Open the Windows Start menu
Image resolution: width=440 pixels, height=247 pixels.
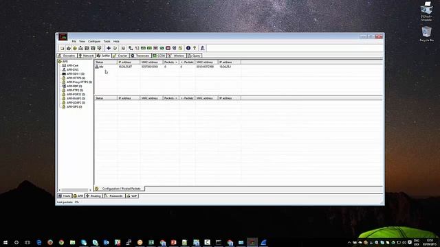[x=5, y=242]
